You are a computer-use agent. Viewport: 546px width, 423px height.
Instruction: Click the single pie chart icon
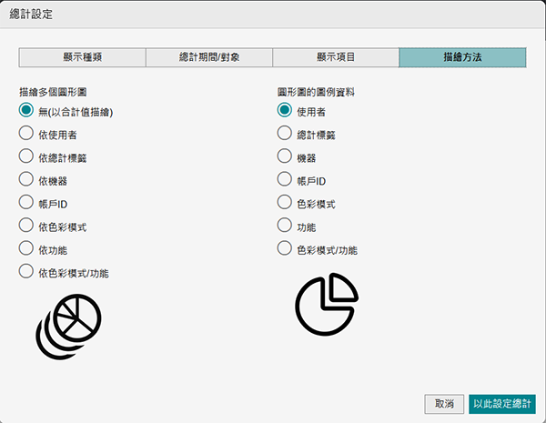327,303
